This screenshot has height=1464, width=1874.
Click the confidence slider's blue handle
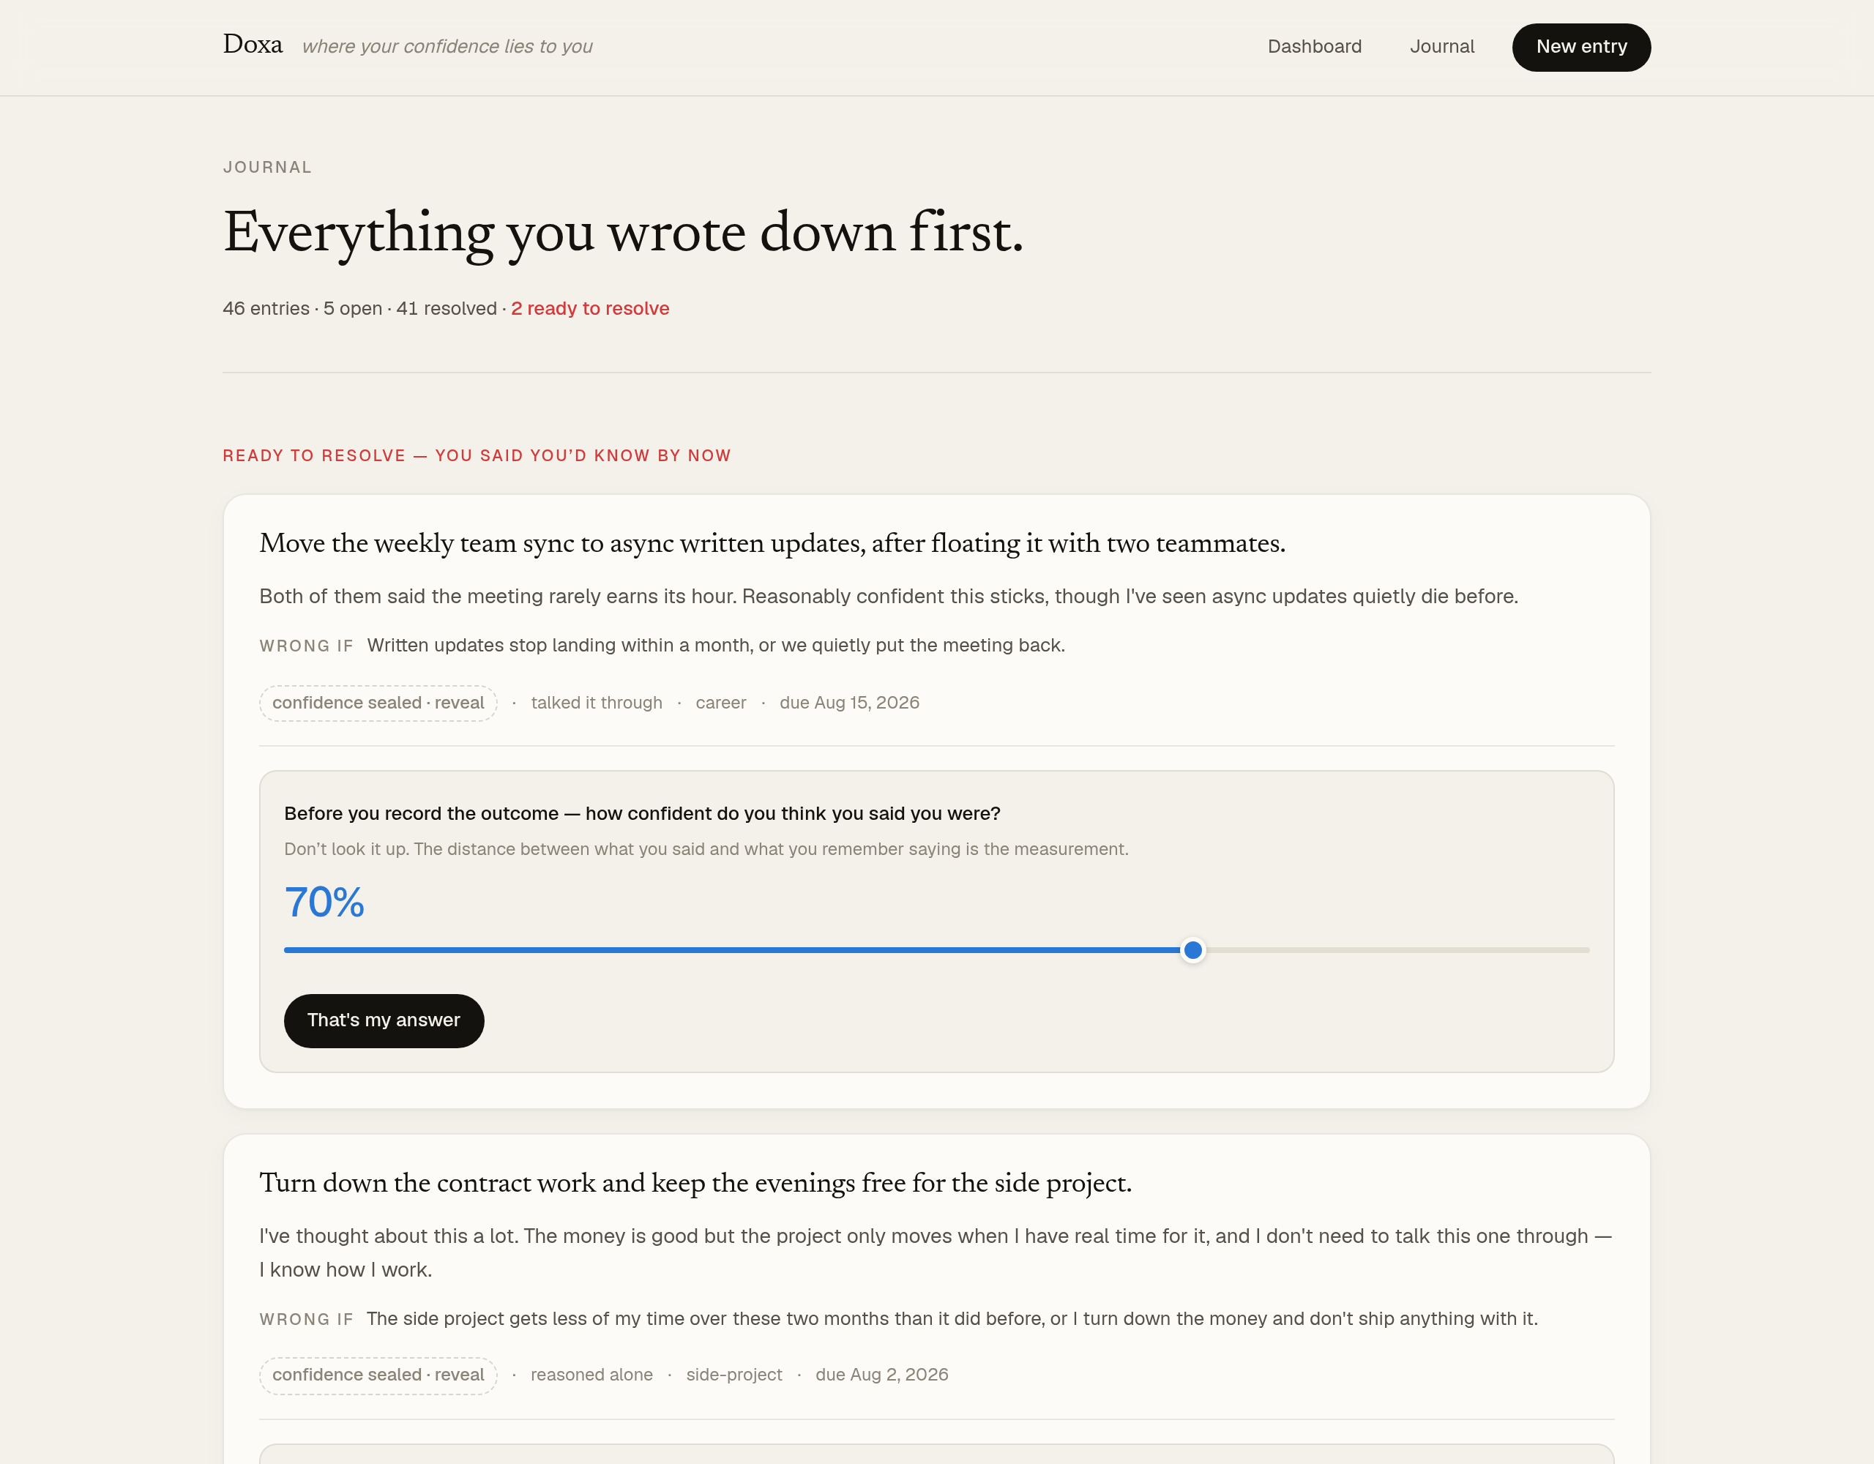coord(1192,950)
